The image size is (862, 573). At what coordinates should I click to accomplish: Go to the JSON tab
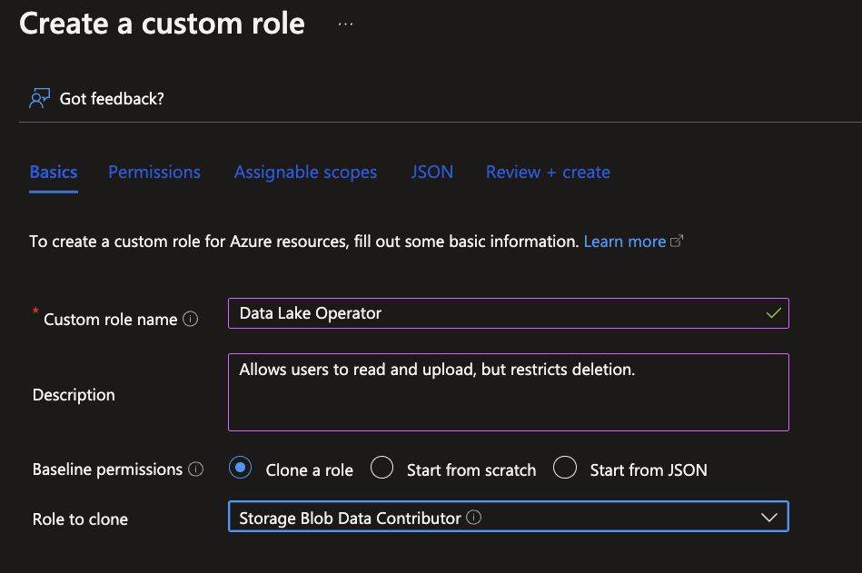[x=431, y=172]
